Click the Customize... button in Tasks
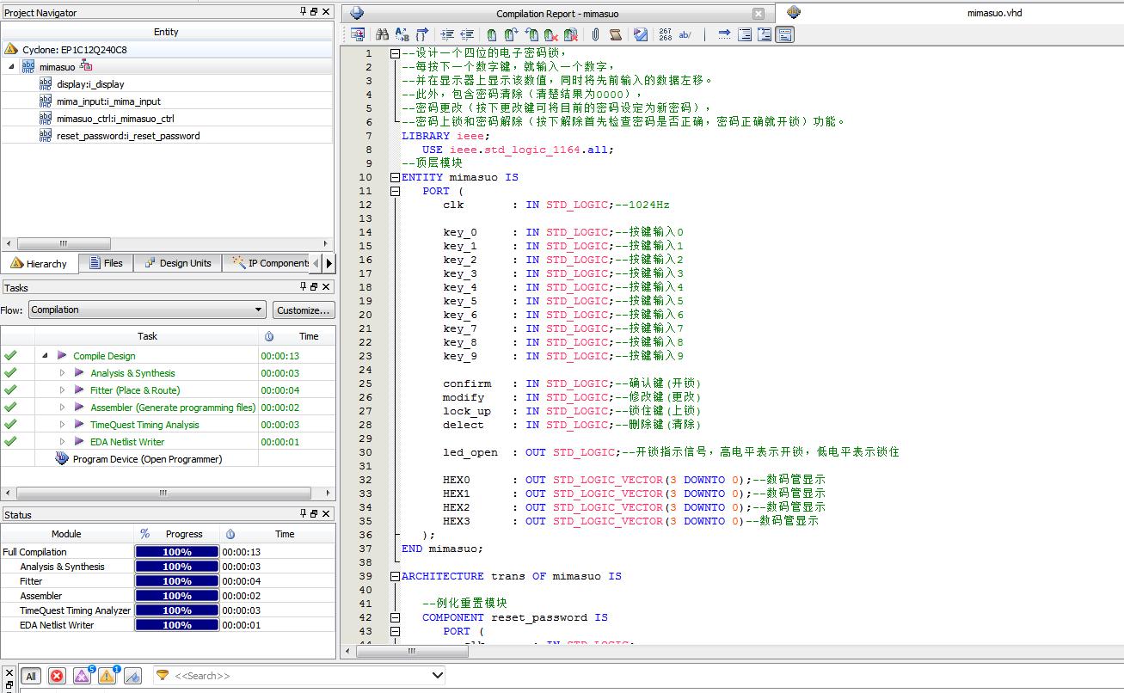Screen dimensions: 1124x693 [x=304, y=310]
